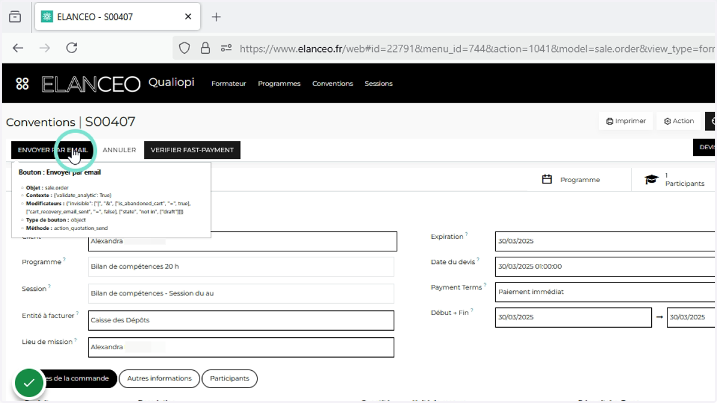Open the Odoo apps grid menu icon
Screen dimensions: 717x403
point(22,84)
